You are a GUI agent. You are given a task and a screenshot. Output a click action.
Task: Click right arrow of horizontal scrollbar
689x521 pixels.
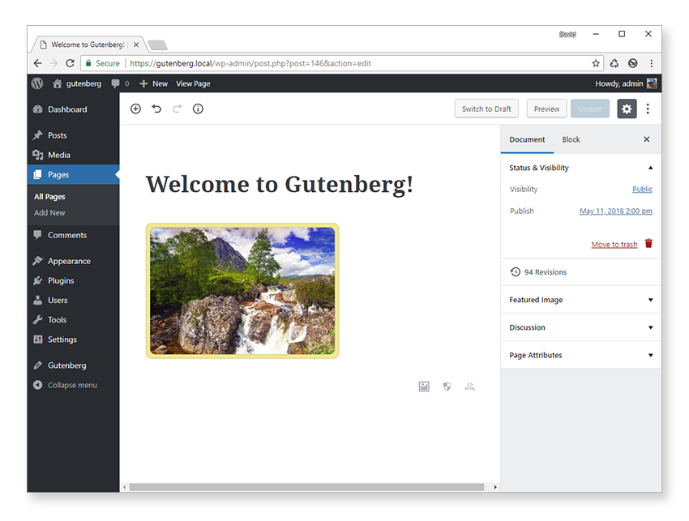pyautogui.click(x=495, y=487)
